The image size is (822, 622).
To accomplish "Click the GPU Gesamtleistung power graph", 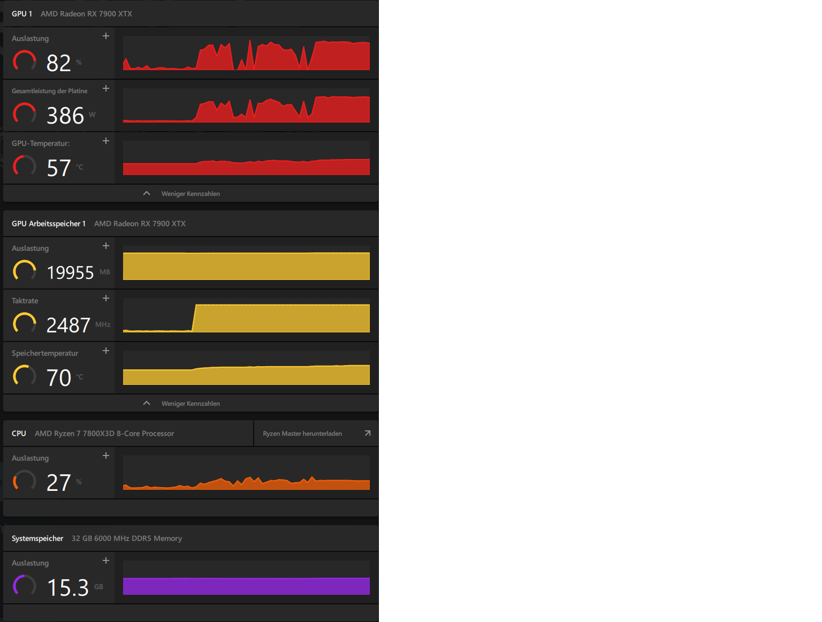I will (x=246, y=105).
